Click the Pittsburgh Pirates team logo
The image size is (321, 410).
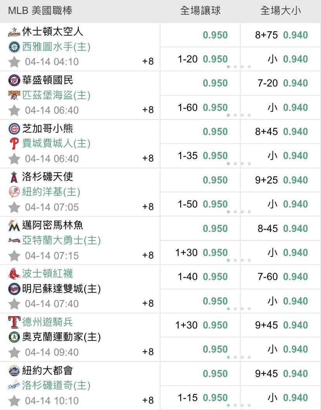[14, 95]
